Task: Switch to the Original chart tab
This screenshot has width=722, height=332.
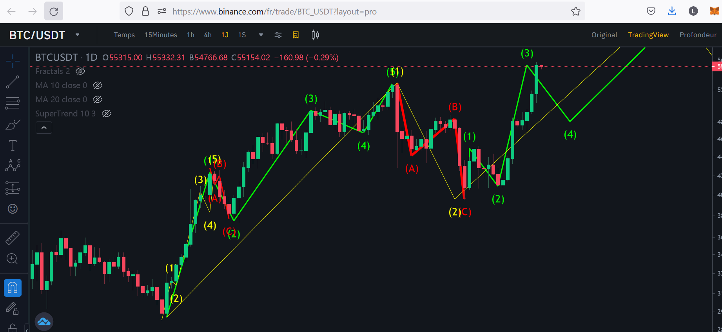Action: 604,35
